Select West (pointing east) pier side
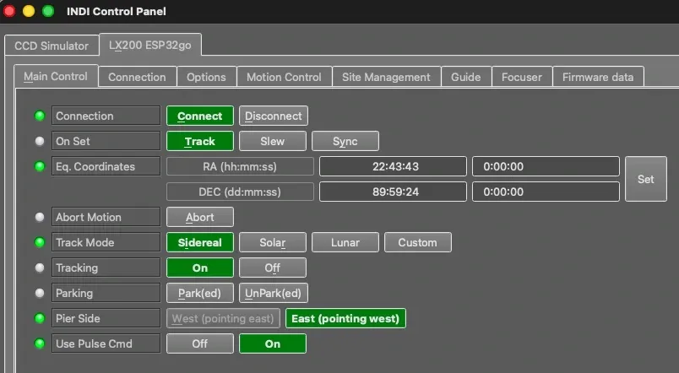The height and width of the screenshot is (373, 679). coord(223,318)
